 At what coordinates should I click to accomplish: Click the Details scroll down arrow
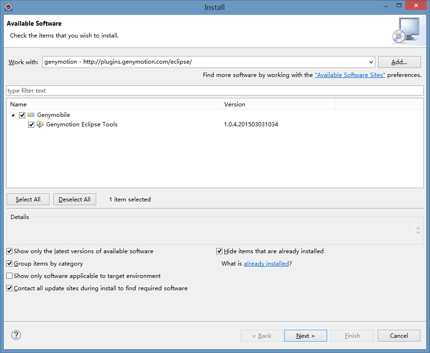pyautogui.click(x=418, y=232)
